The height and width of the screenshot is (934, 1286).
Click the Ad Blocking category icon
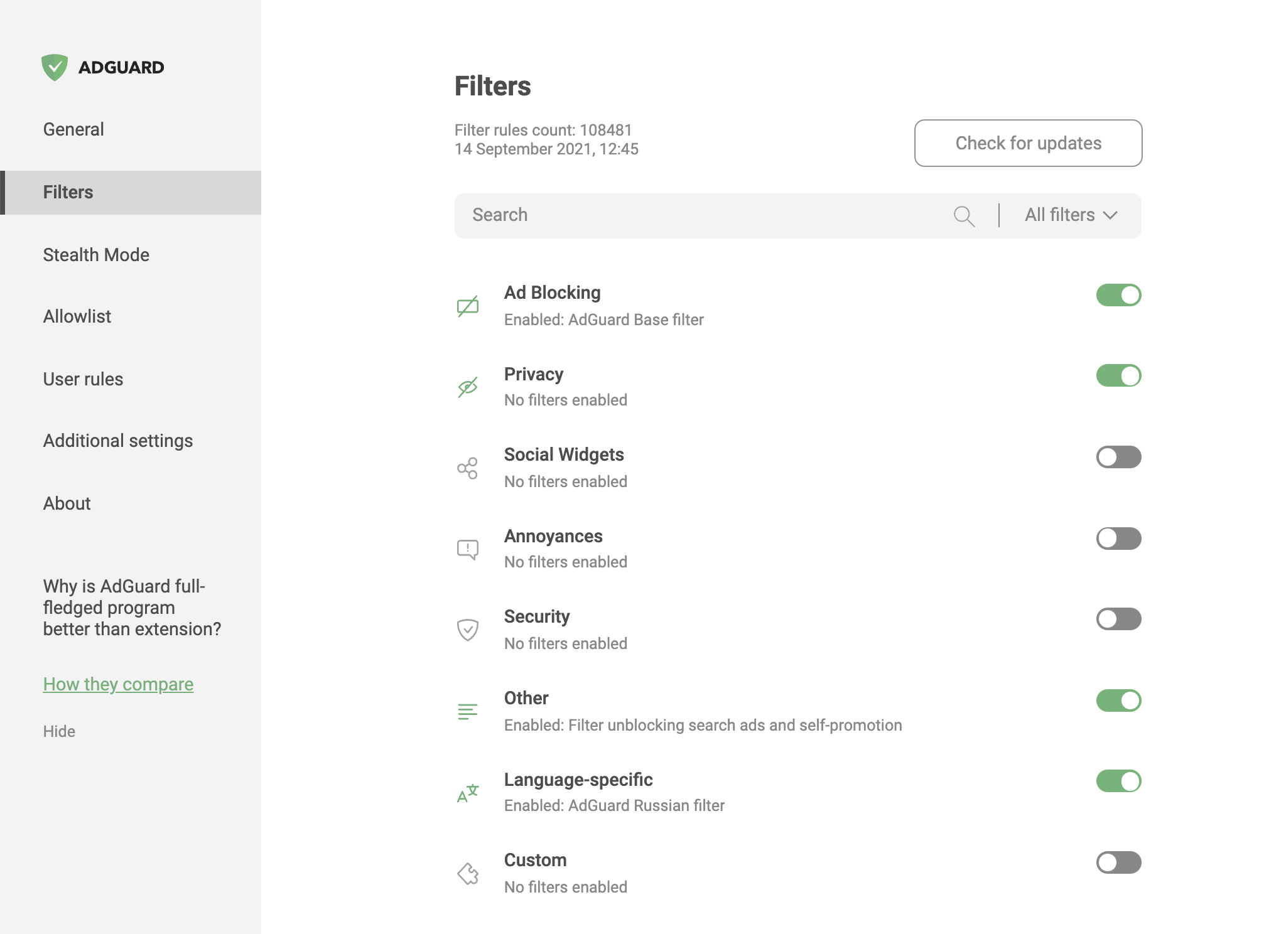point(467,304)
